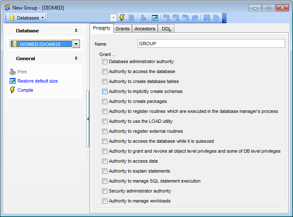Collapse the Database panel section
The image size is (293, 217).
pos(76,31)
